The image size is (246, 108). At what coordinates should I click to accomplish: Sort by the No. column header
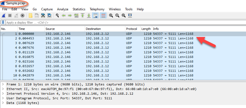tap(9, 29)
